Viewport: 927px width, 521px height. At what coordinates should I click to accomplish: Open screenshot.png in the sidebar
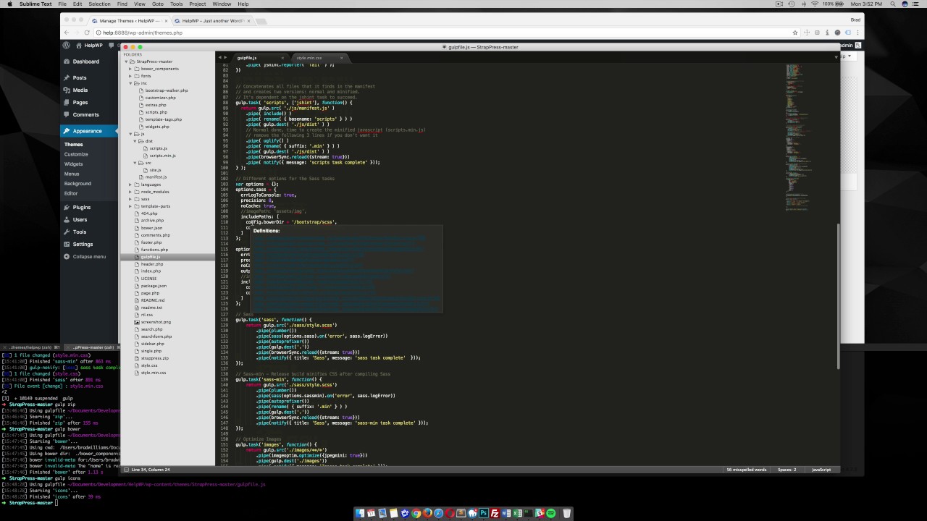tap(156, 322)
